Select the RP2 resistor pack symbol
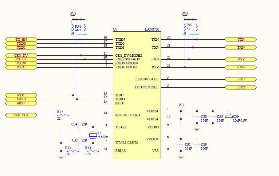This screenshot has height=176, width=279. click(191, 27)
